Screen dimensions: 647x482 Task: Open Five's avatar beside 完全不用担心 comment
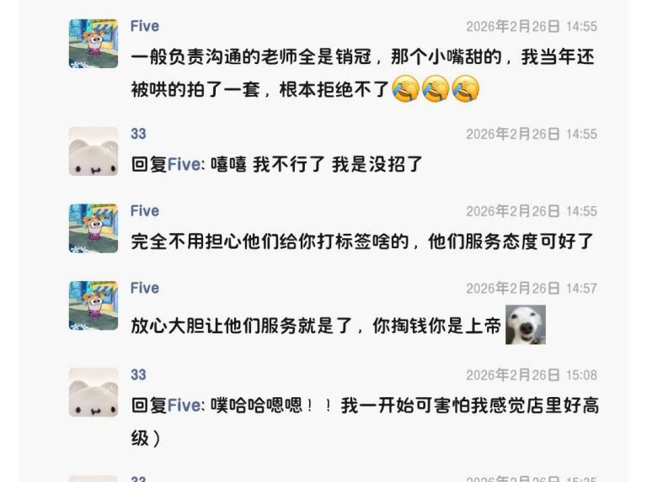pos(94,228)
